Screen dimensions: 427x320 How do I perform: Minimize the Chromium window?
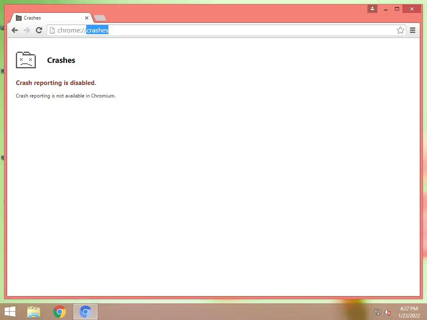386,9
